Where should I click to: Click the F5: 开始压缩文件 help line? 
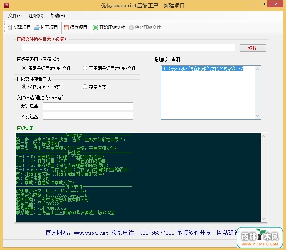pyautogui.click(x=60, y=174)
